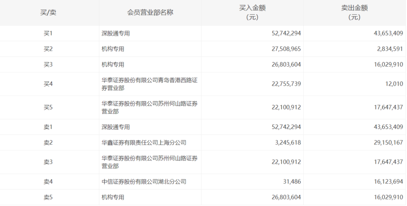Select the 买2 row label
This screenshot has width=407, height=206.
(48, 49)
